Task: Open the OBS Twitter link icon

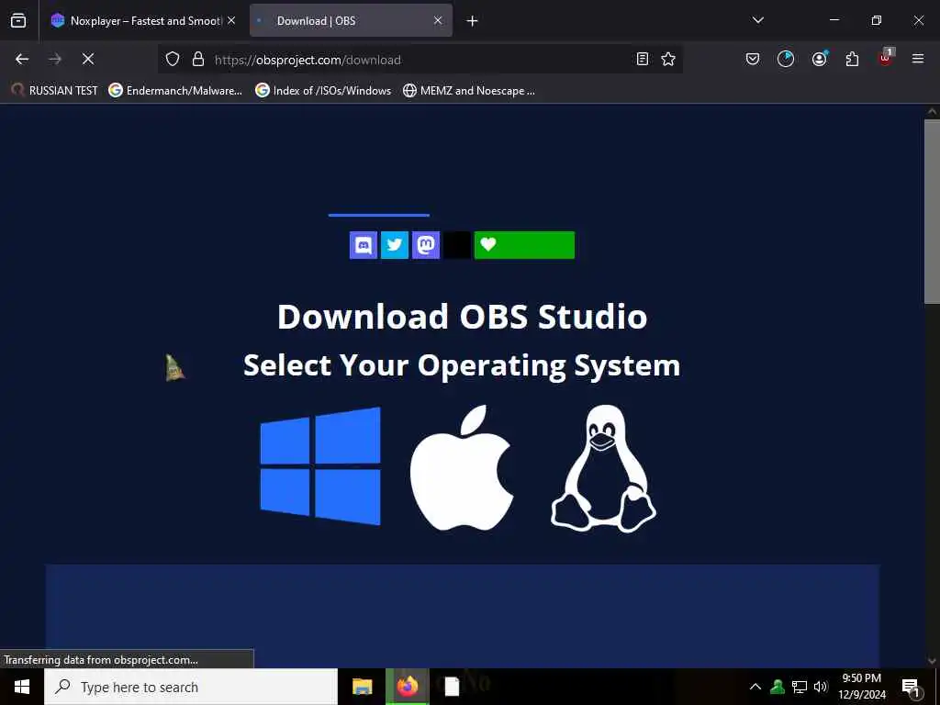Action: [x=395, y=245]
